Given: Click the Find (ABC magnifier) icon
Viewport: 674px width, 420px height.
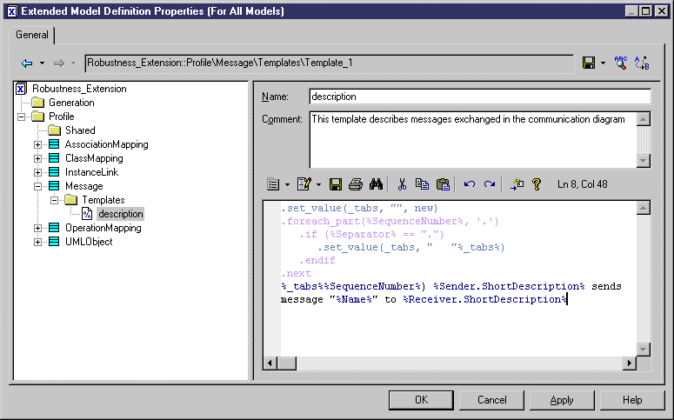Looking at the screenshot, I should point(621,63).
